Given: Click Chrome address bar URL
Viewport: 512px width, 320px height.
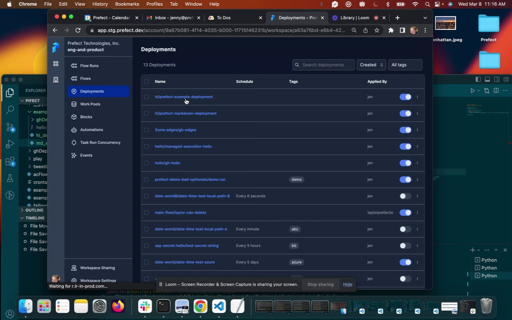Looking at the screenshot, I should click(x=221, y=30).
